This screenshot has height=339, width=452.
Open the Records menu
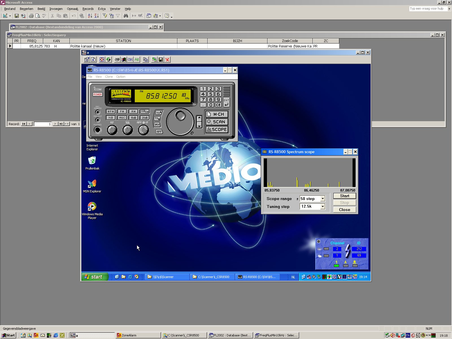tap(88, 9)
